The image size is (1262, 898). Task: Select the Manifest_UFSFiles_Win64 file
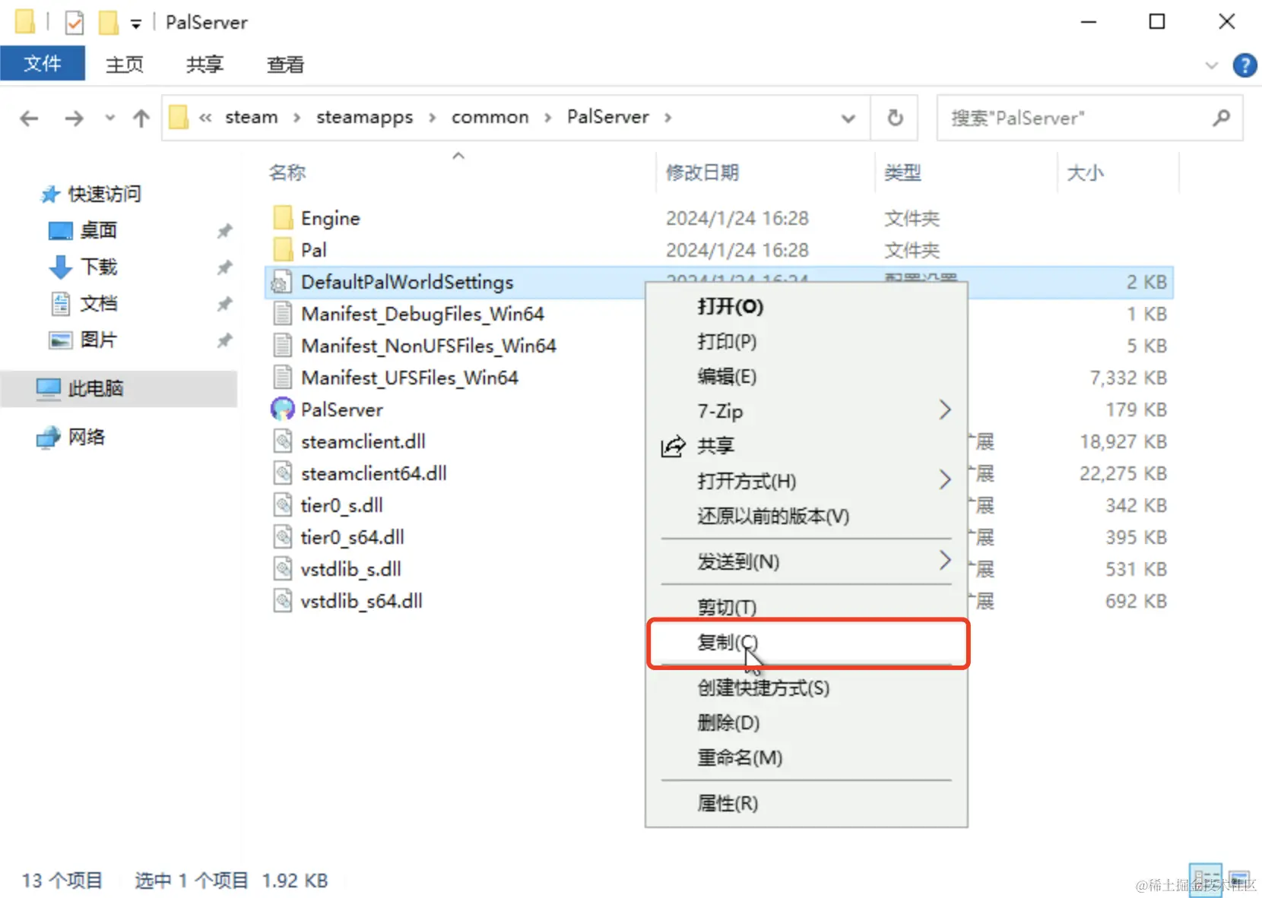[x=409, y=378]
